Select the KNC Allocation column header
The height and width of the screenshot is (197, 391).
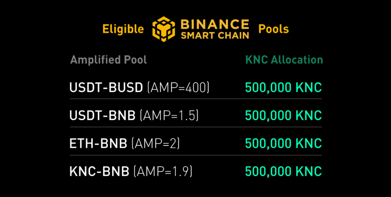click(284, 60)
